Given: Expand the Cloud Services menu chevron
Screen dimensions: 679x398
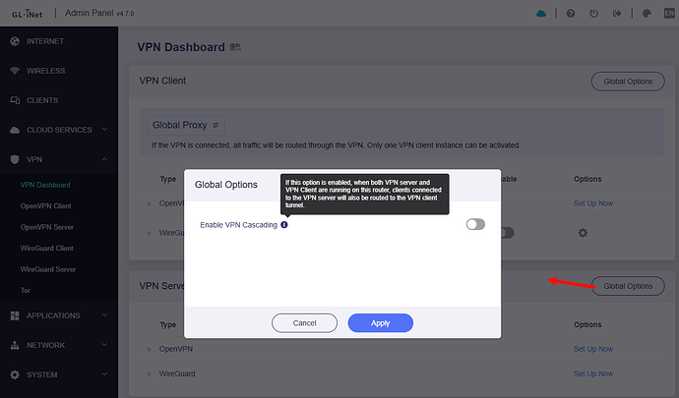Looking at the screenshot, I should (104, 130).
